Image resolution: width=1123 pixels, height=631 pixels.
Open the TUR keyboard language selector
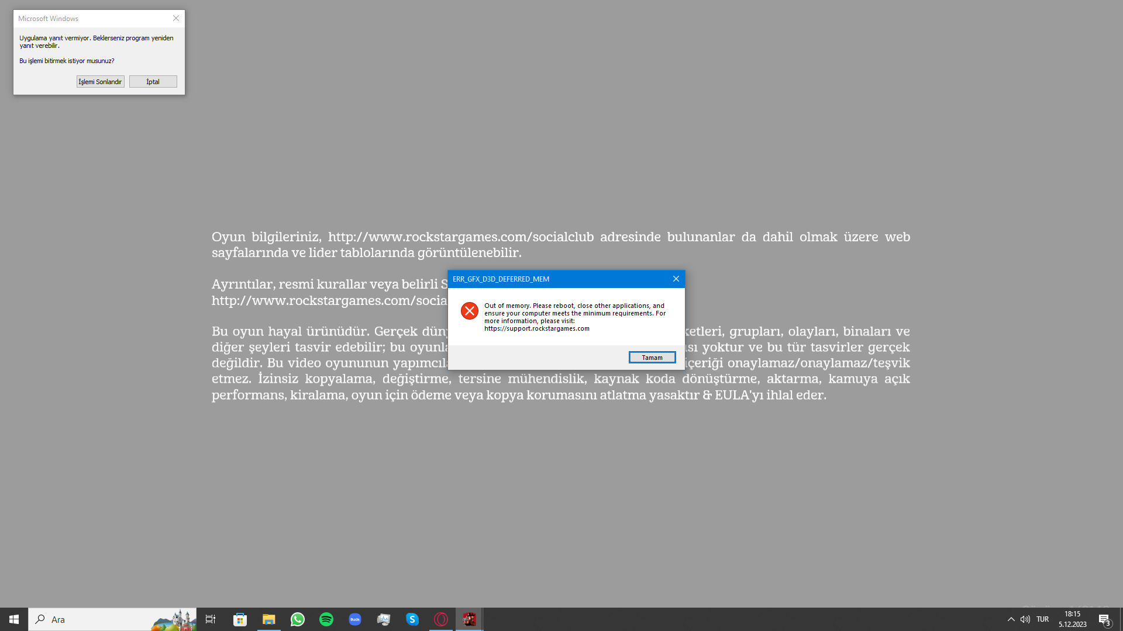1042,619
